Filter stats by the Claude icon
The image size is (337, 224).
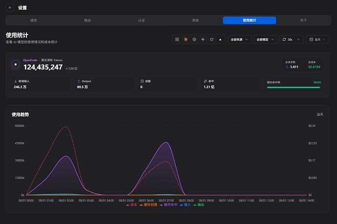[186, 39]
